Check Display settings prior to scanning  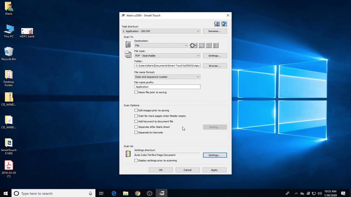[136, 161]
